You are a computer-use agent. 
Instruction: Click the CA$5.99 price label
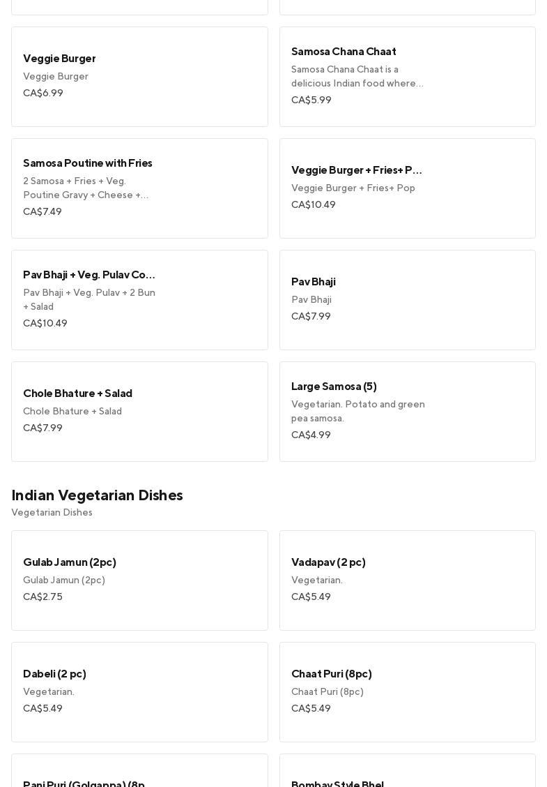click(311, 100)
